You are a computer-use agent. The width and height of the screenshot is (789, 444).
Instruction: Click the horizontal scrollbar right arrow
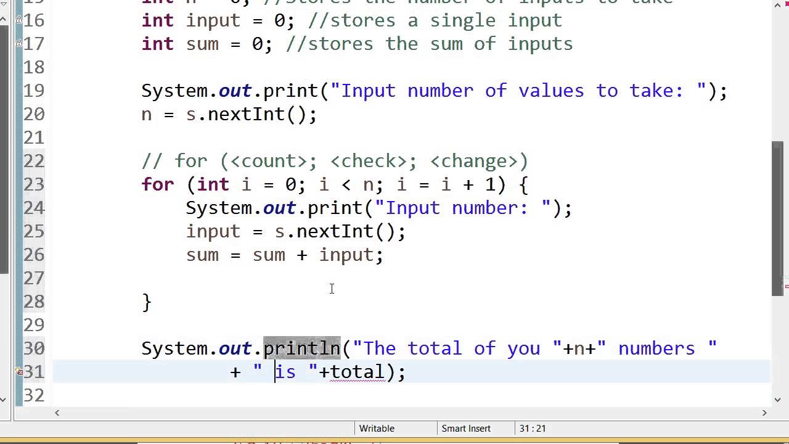765,413
